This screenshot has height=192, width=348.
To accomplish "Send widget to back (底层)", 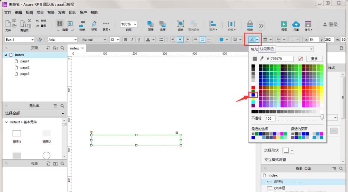I will [x=163, y=24].
